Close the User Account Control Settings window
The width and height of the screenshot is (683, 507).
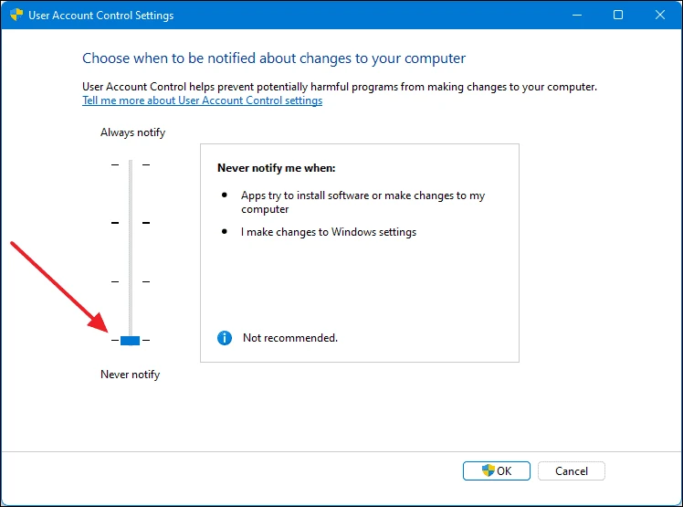pyautogui.click(x=660, y=15)
